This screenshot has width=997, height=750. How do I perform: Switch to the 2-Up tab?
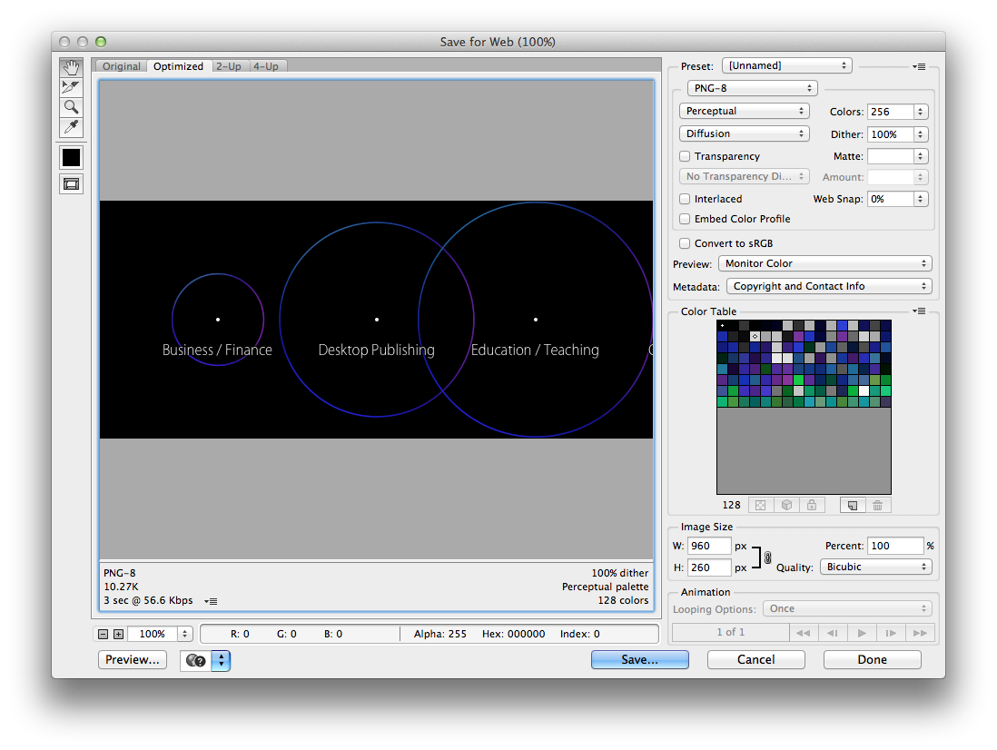tap(228, 66)
